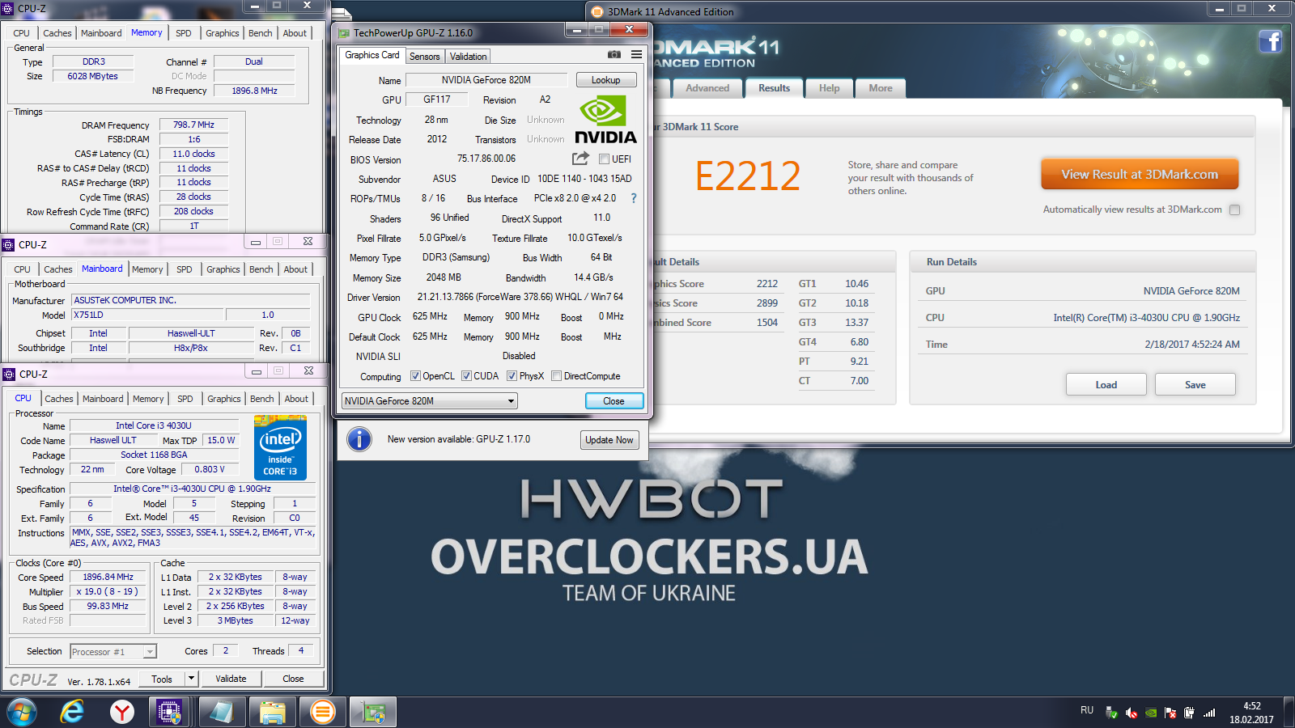The height and width of the screenshot is (728, 1295).
Task: Expand the Tools dropdown arrow in CPU-Z
Action: pos(191,679)
